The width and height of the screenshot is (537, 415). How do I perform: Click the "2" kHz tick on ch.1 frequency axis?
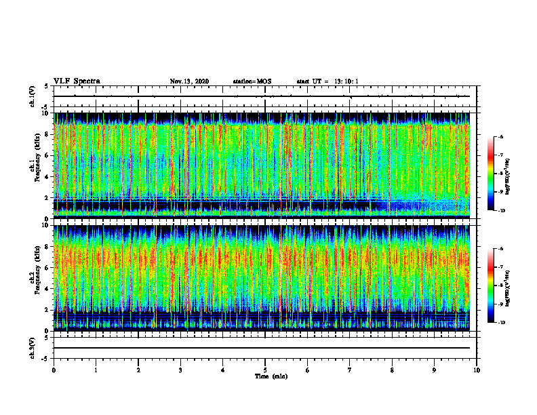tap(47, 197)
